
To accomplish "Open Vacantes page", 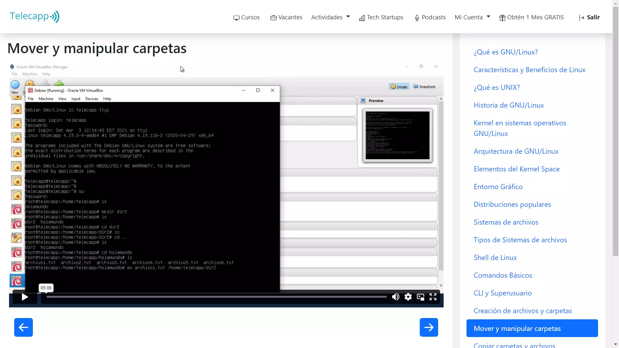I will 286,17.
